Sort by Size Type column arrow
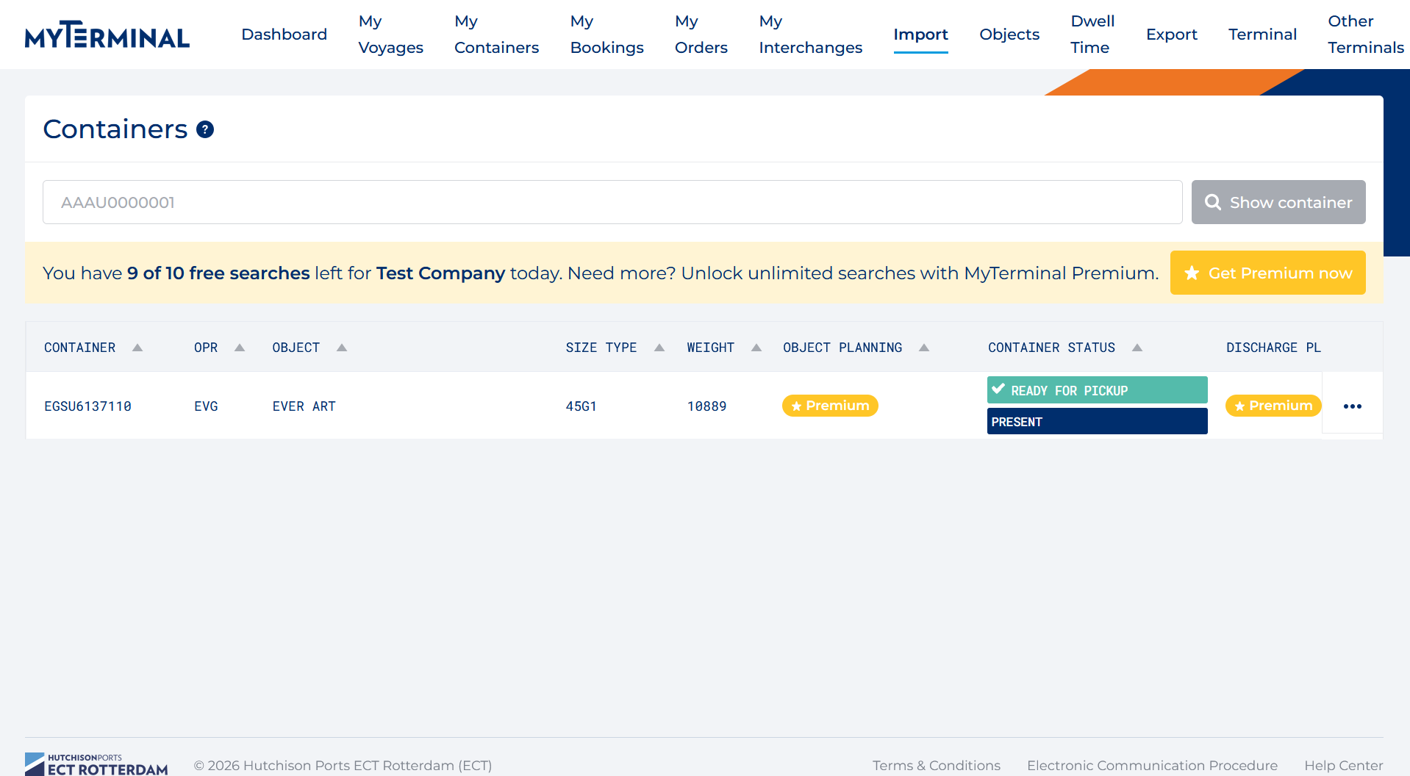1410x776 pixels. tap(659, 348)
